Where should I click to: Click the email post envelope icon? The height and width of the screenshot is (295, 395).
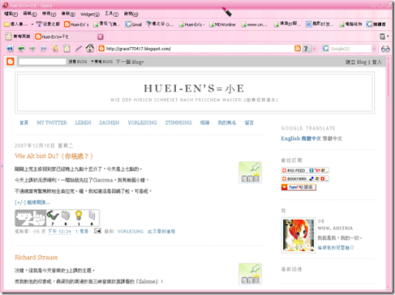click(97, 231)
